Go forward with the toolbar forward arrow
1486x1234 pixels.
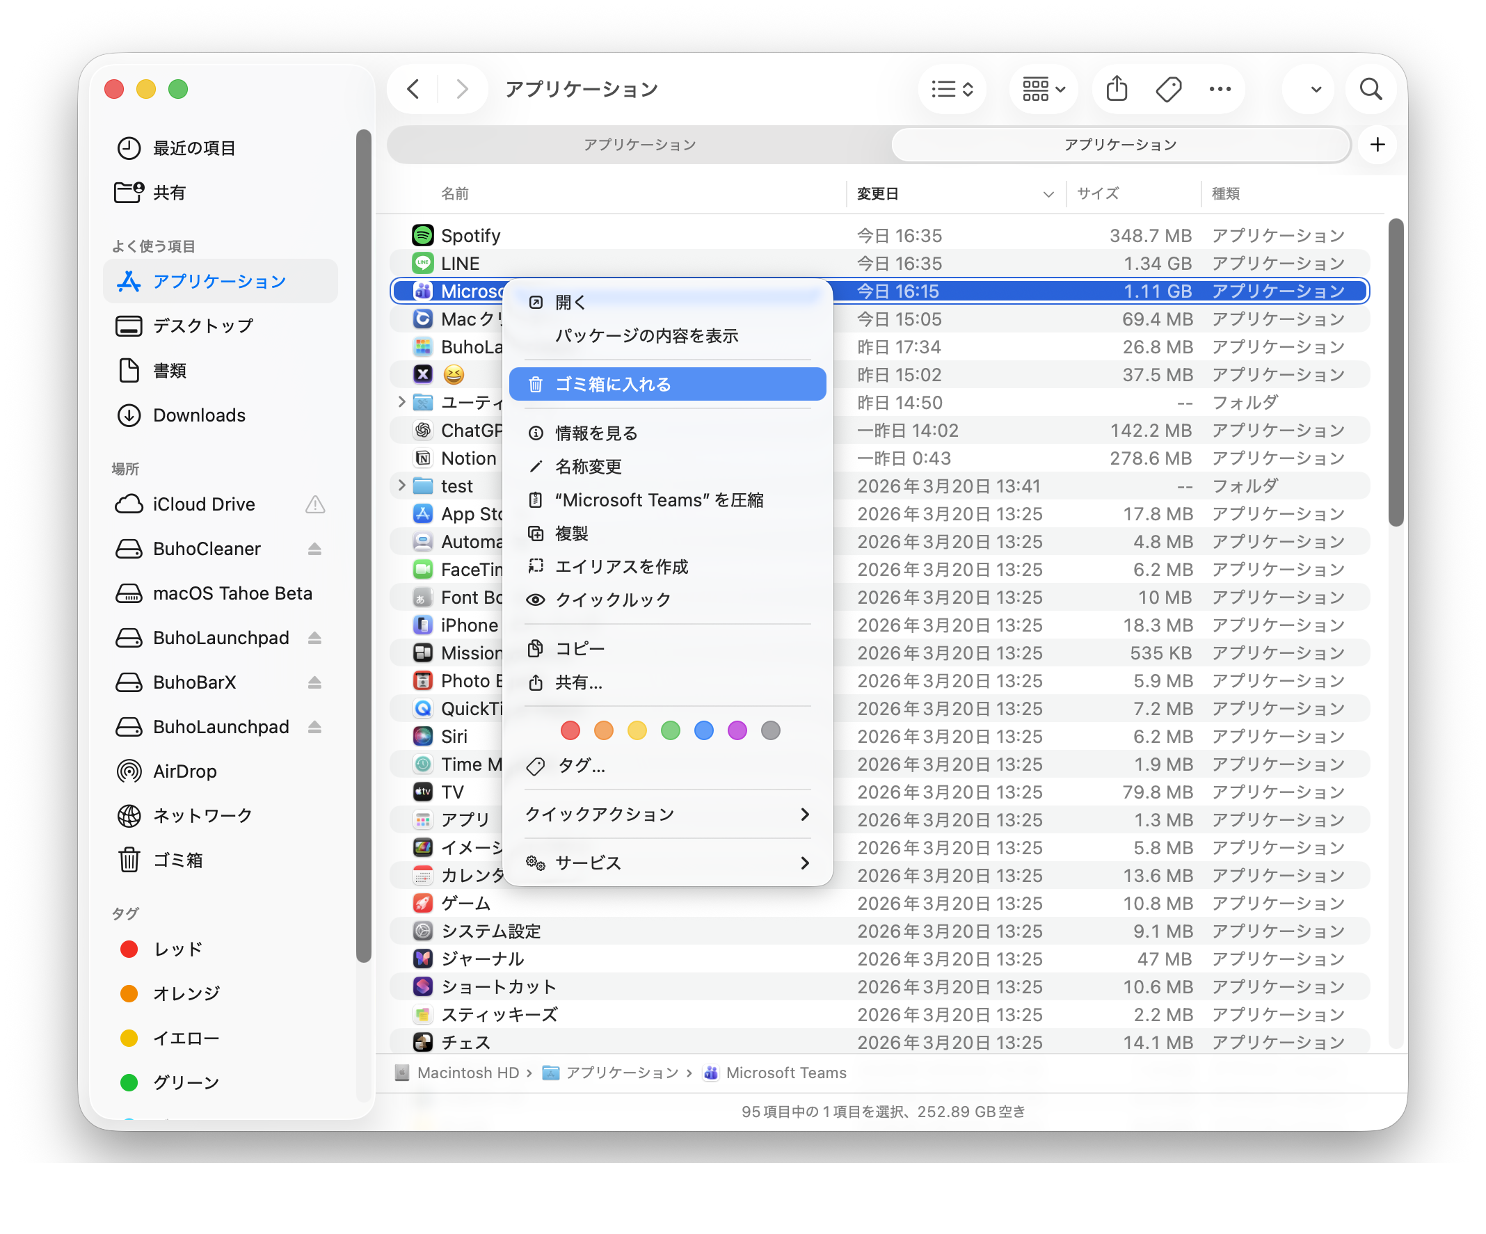pos(462,89)
